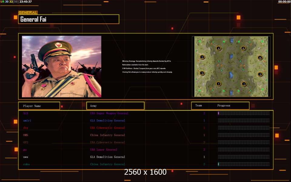This screenshot has height=182, width=291.
Task: Click the Army column header
Action: click(115, 106)
